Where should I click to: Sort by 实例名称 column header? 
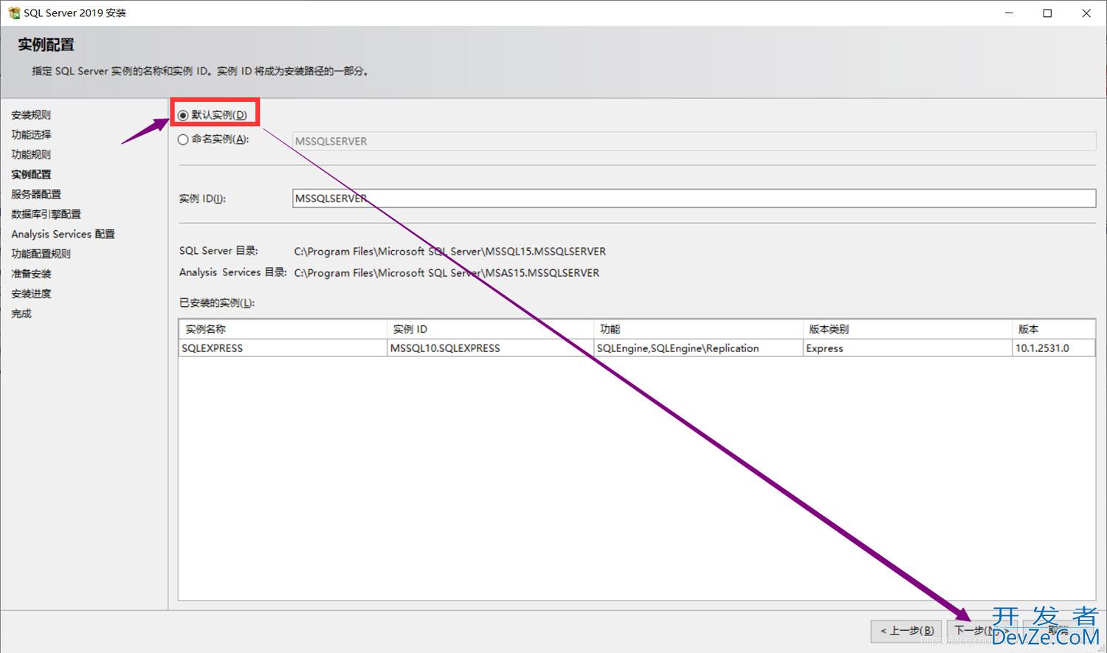(283, 329)
